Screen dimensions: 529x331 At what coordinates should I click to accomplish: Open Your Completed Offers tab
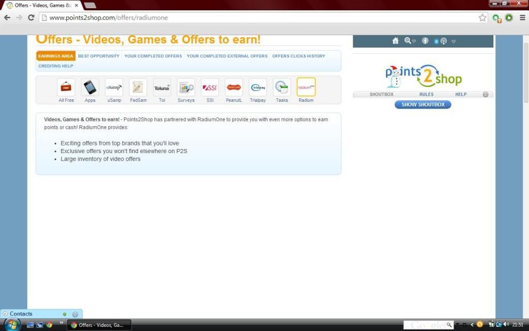pos(153,56)
